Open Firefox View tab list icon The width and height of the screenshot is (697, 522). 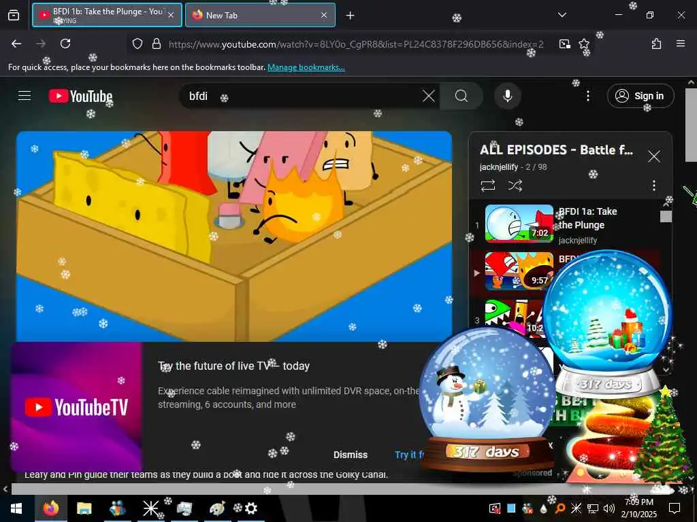point(14,15)
